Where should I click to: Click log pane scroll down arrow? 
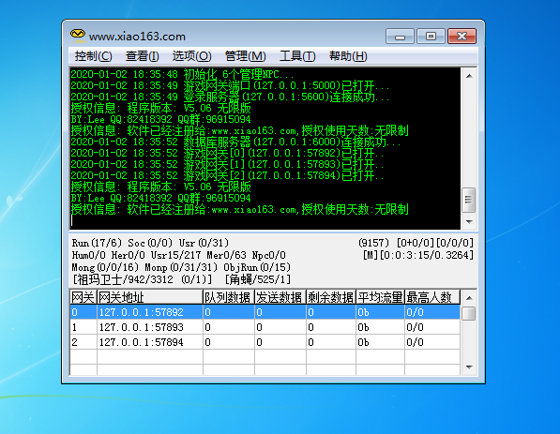(x=469, y=222)
